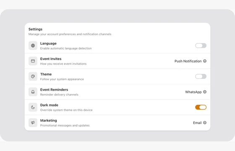Click the moon icon beside Dark mode
Viewport: 235px width, 151px height.
(x=33, y=107)
